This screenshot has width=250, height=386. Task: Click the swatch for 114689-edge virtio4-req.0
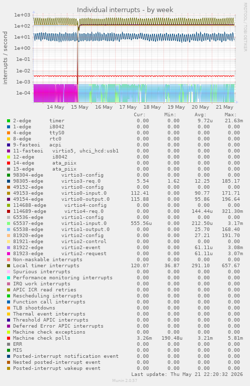[x=9, y=211]
